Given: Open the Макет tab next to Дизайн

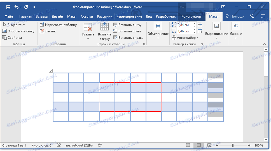Looking at the screenshot, I should tap(72, 16).
